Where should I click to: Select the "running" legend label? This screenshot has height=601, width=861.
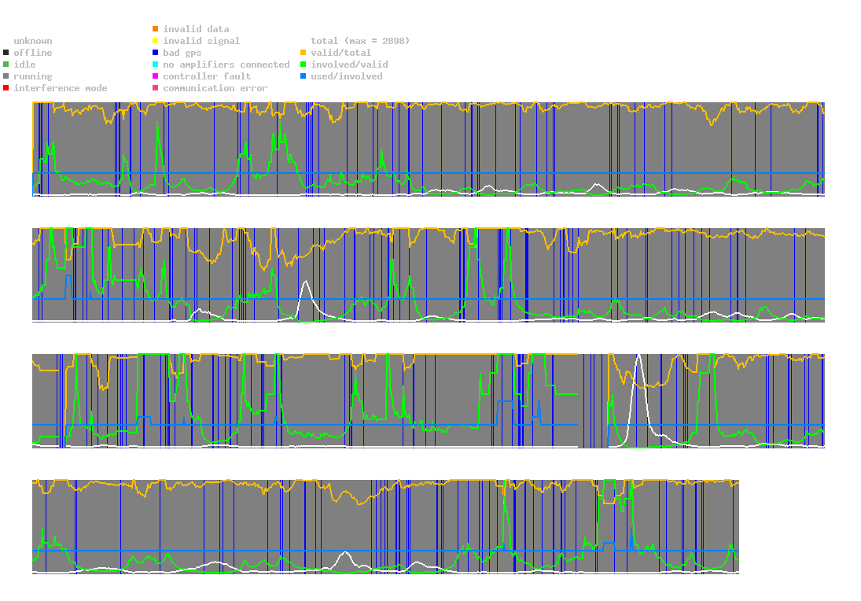(x=33, y=76)
